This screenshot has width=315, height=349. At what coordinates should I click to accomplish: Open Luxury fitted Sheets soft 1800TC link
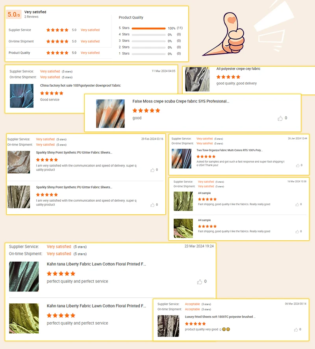[x=220, y=317]
